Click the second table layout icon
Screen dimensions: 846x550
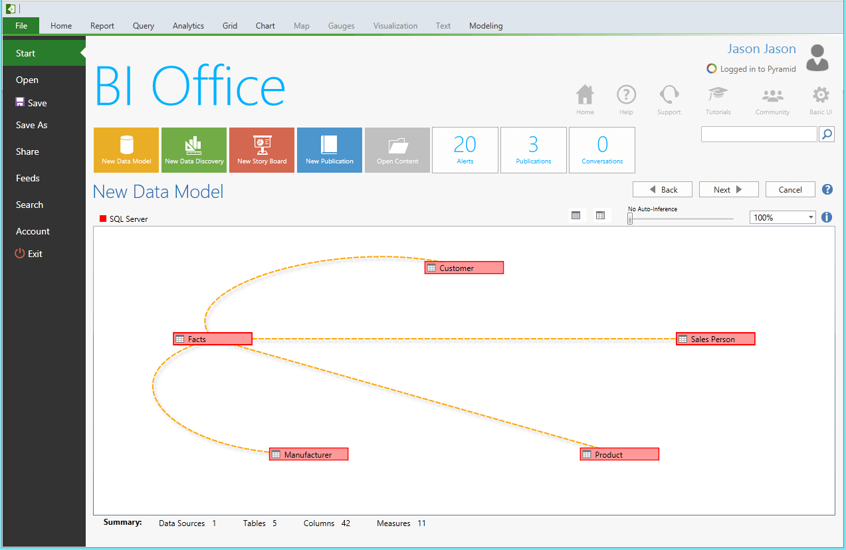coord(600,215)
